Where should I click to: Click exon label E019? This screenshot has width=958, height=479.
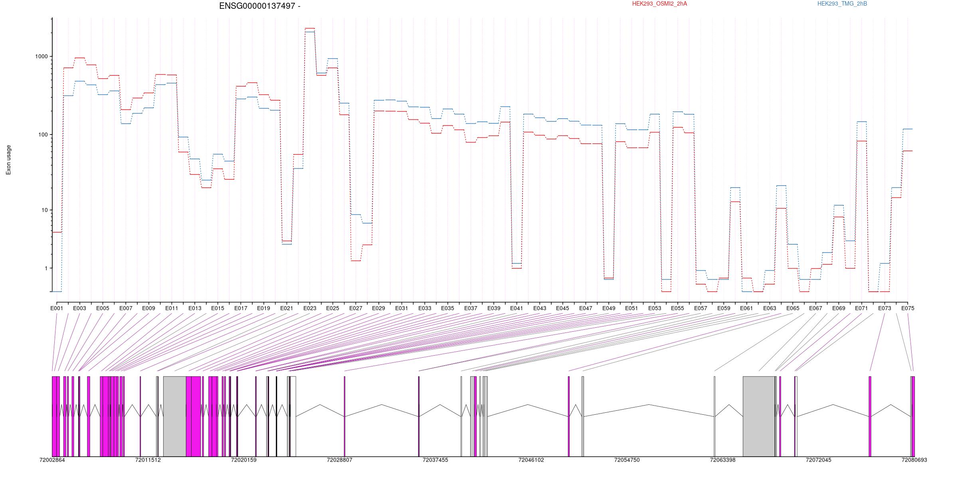pos(263,308)
